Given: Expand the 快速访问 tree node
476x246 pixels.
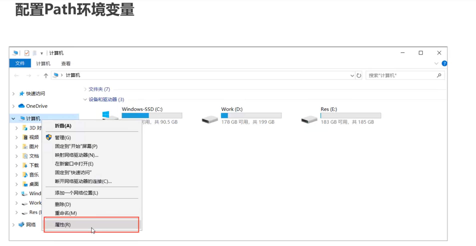Looking at the screenshot, I should tap(13, 94).
